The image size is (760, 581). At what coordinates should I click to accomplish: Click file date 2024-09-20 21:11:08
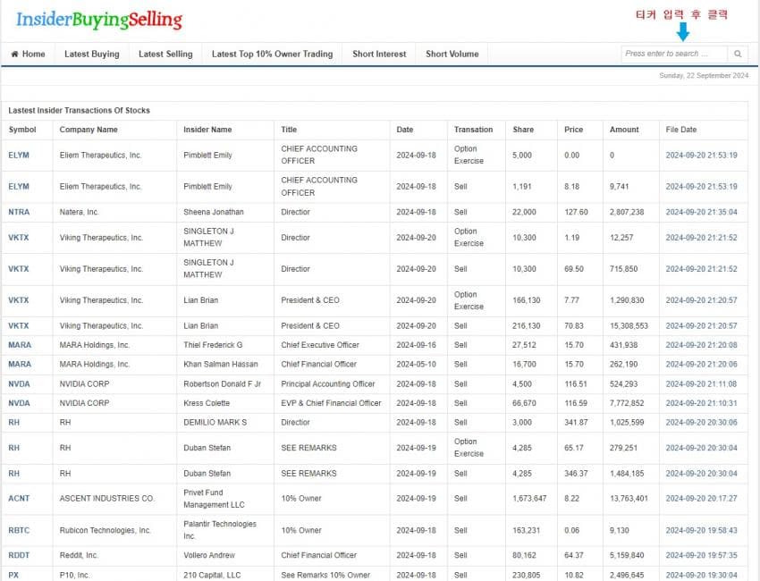tap(701, 383)
